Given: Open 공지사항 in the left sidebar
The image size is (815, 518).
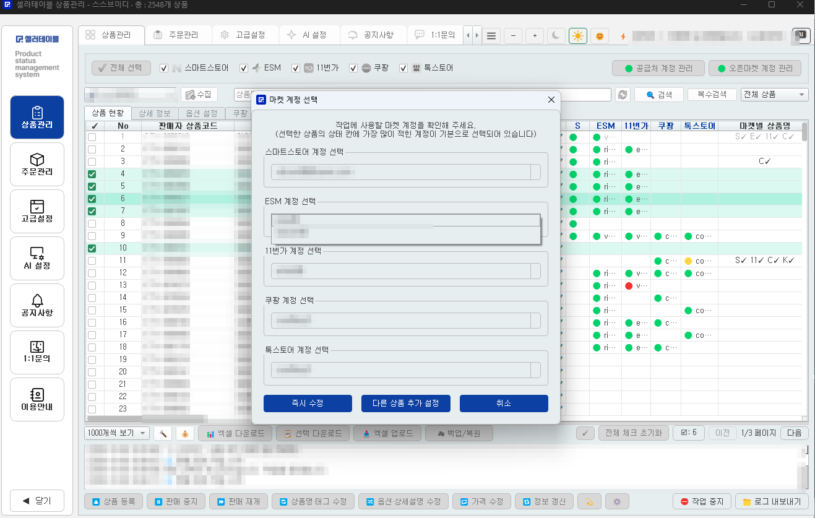Looking at the screenshot, I should tap(37, 305).
